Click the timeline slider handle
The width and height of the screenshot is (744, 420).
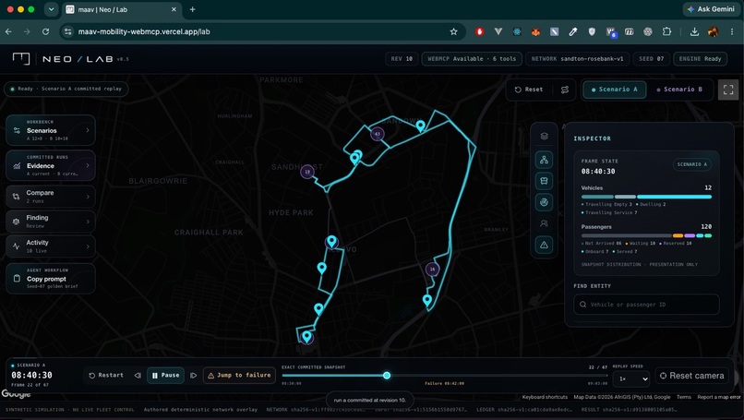click(x=387, y=376)
